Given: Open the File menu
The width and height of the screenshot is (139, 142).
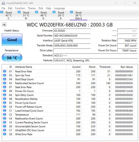Looking at the screenshot, I should point(3,8).
